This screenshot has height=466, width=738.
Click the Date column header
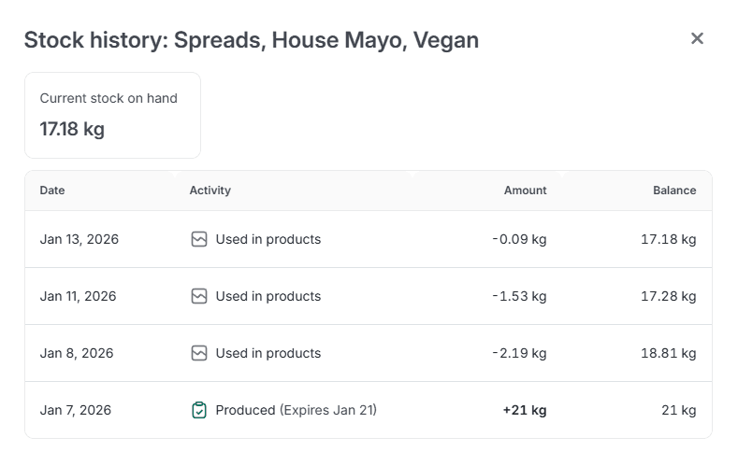(x=52, y=191)
